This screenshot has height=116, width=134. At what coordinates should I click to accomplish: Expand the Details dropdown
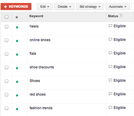click(64, 7)
